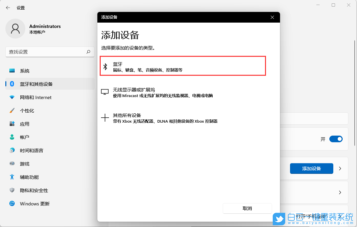Expand the chevron below the 添加设备 button
Viewport: 357px width, 227px height.
(x=340, y=192)
